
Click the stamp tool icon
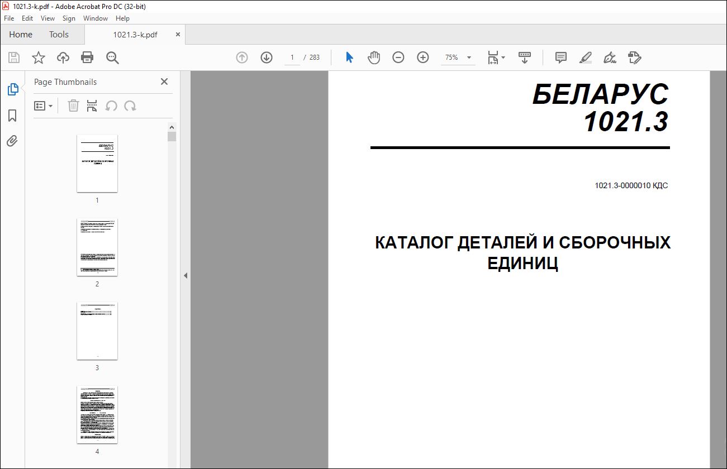634,58
